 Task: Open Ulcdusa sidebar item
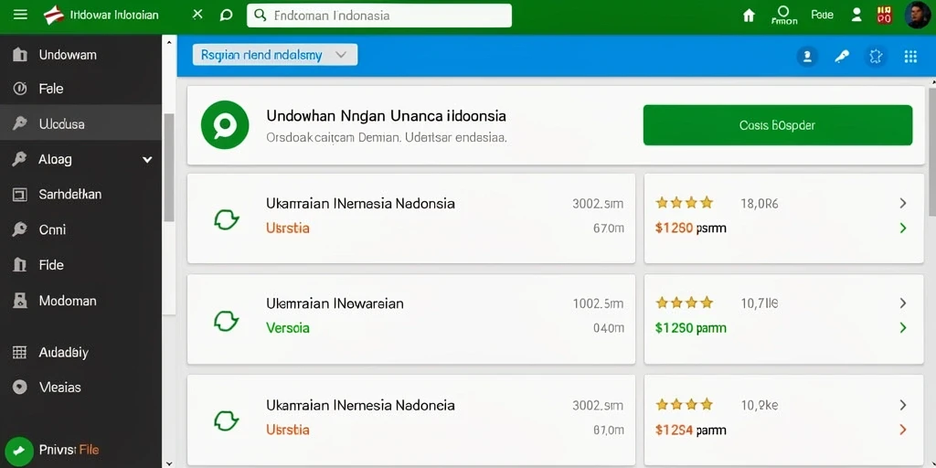pos(80,123)
